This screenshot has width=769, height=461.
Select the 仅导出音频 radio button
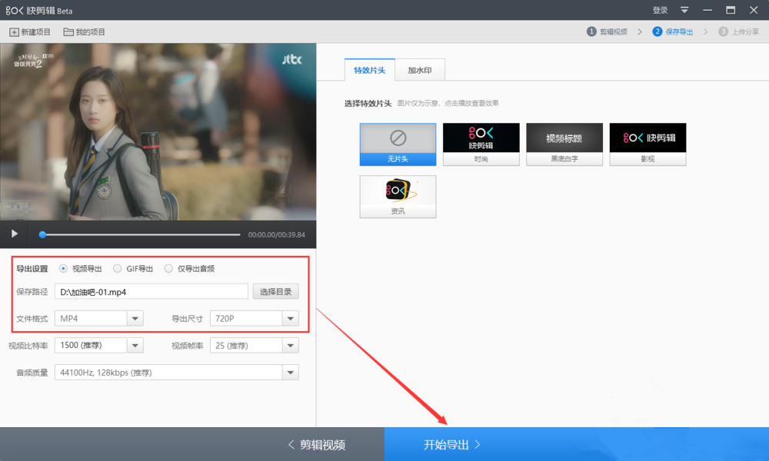pyautogui.click(x=168, y=268)
